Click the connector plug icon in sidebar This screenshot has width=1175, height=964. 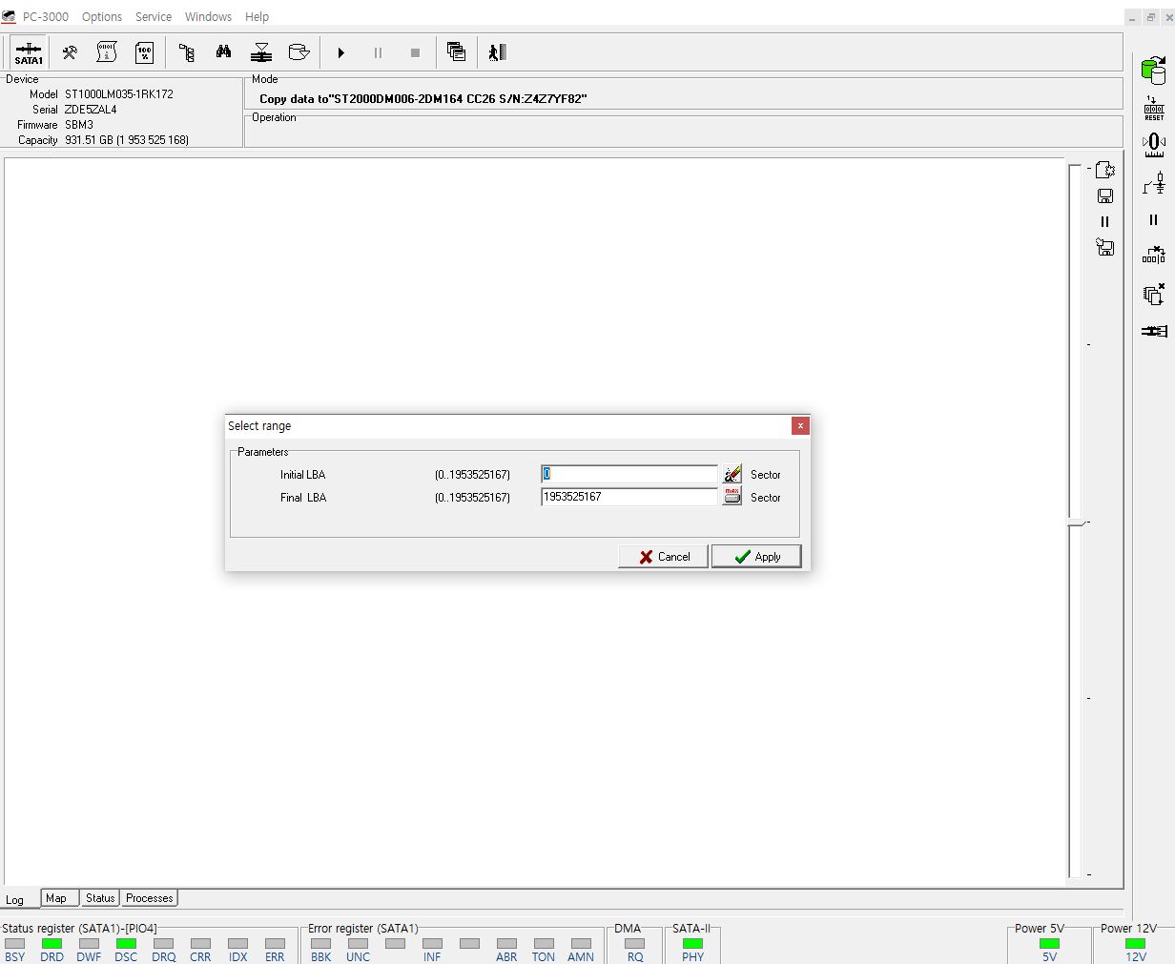(1154, 331)
